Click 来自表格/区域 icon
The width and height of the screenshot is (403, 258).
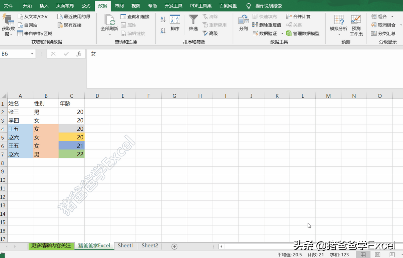point(20,33)
